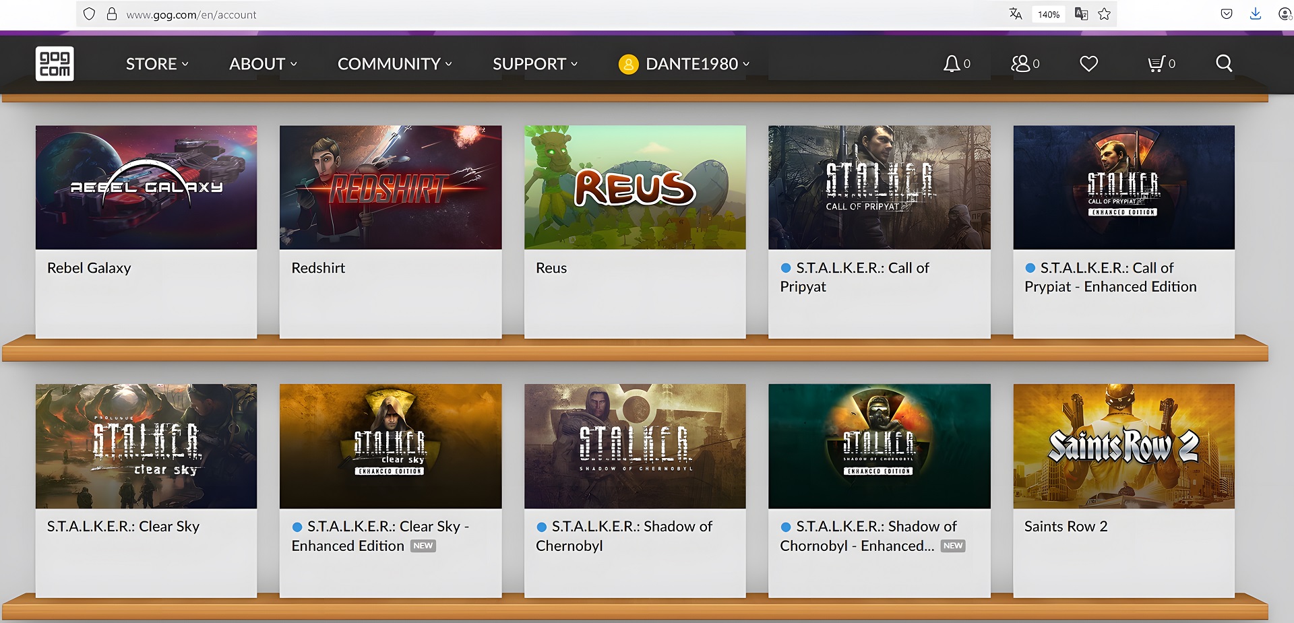The height and width of the screenshot is (623, 1294).
Task: Open the wishlist heart icon
Action: click(x=1088, y=63)
